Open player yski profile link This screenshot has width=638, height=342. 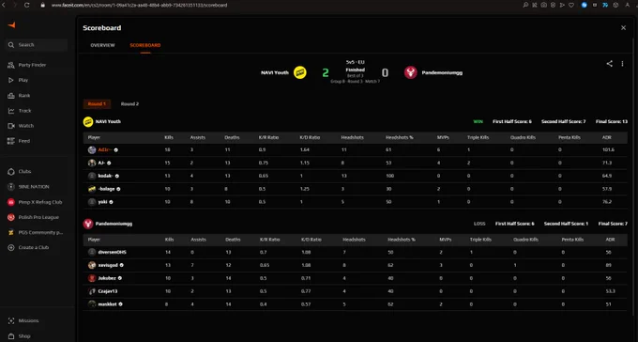tap(103, 202)
